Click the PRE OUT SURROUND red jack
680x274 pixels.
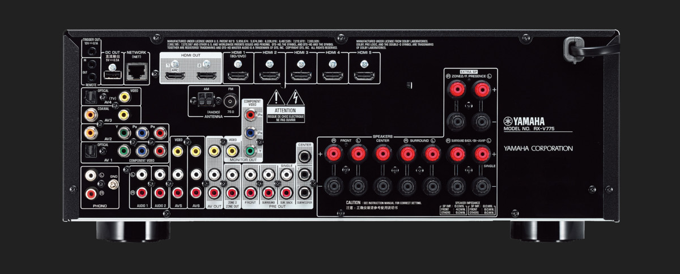pyautogui.click(x=268, y=192)
